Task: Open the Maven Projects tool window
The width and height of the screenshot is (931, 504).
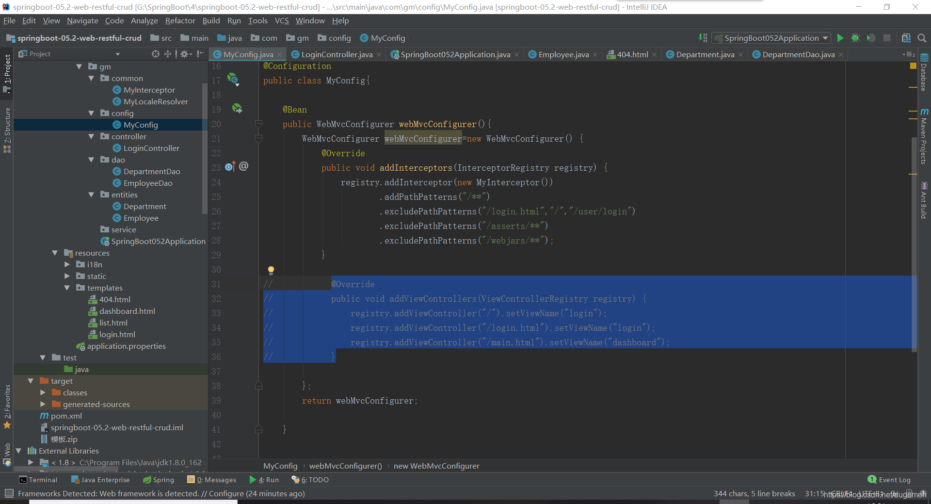Action: pyautogui.click(x=924, y=137)
